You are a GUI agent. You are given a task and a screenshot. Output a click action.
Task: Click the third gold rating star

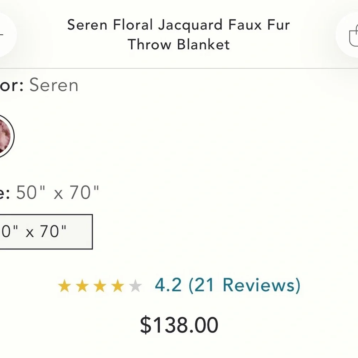101,285
